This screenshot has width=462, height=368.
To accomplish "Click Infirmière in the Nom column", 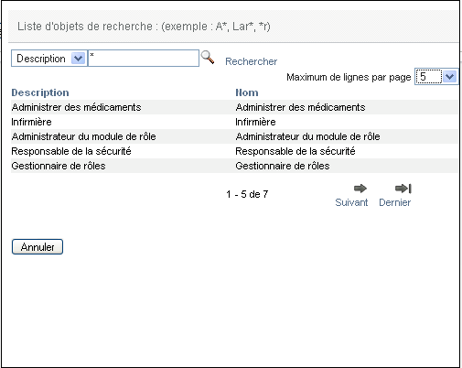I will pyautogui.click(x=255, y=122).
